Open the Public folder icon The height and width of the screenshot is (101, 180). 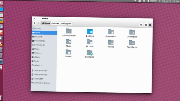(111, 42)
